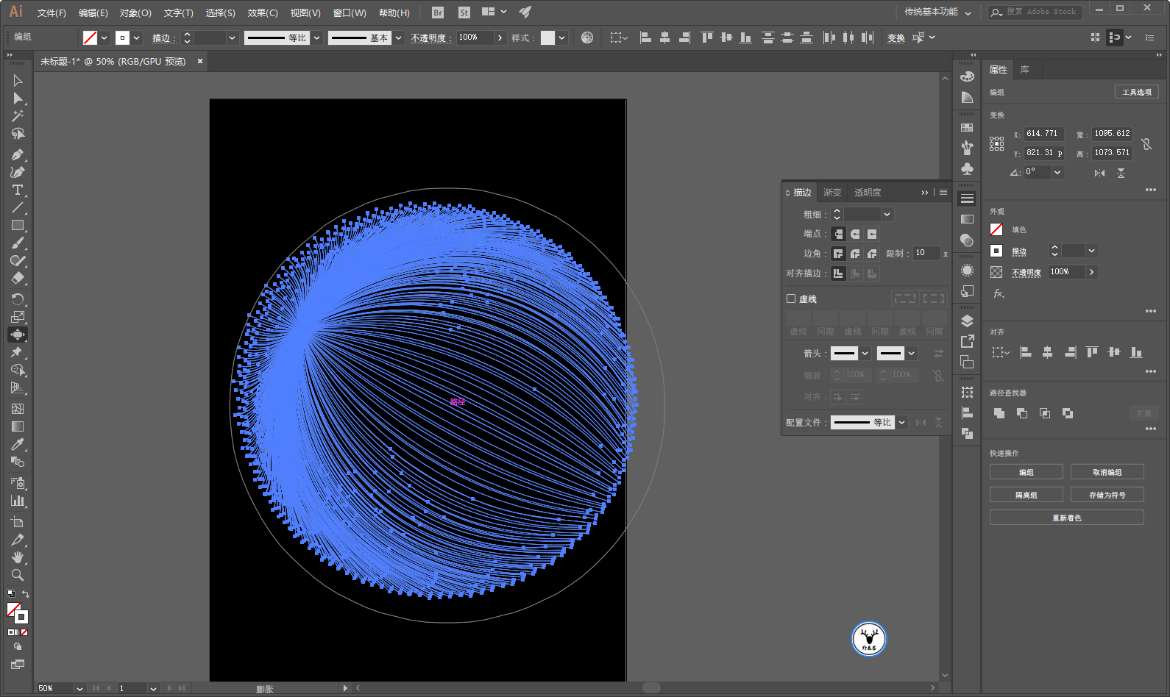This screenshot has height=697, width=1170.
Task: Select the Magic Wand tool
Action: (18, 116)
